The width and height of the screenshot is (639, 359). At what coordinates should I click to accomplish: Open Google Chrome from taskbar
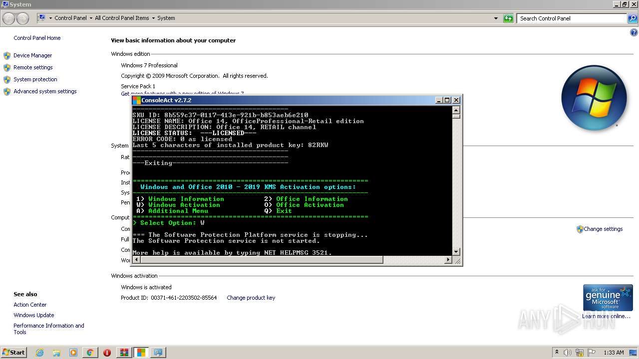point(90,353)
